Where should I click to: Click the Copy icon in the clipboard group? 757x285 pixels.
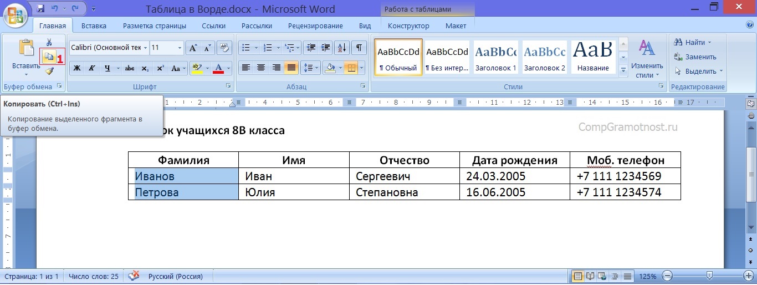(x=49, y=57)
